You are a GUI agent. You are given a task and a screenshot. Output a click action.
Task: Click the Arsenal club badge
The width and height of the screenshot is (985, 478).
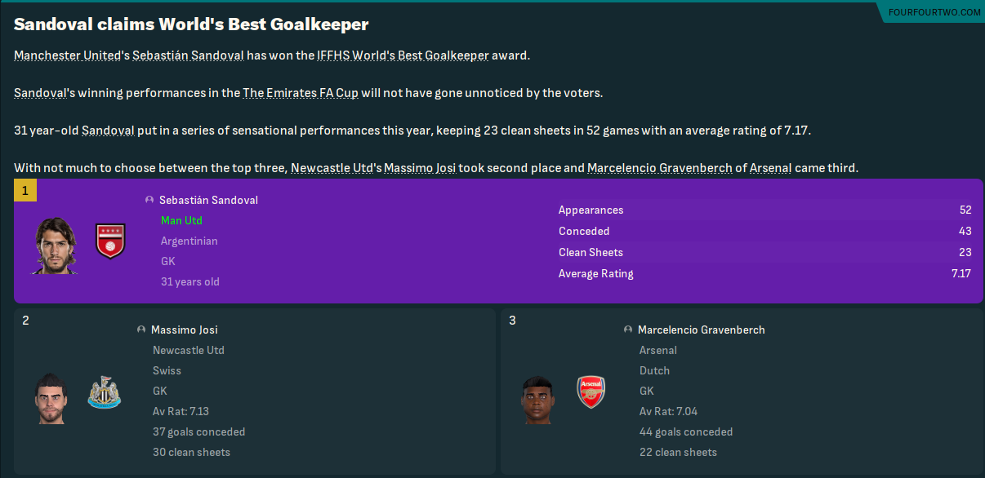coord(591,392)
